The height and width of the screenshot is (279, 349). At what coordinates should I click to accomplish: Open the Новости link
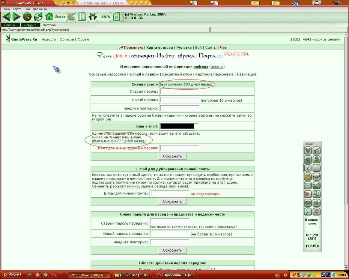coord(49,39)
